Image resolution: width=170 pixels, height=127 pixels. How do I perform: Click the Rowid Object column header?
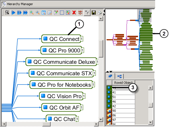(x=123, y=83)
